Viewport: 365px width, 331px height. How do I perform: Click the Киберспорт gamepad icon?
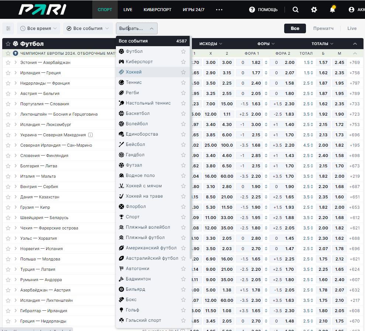[x=121, y=61]
